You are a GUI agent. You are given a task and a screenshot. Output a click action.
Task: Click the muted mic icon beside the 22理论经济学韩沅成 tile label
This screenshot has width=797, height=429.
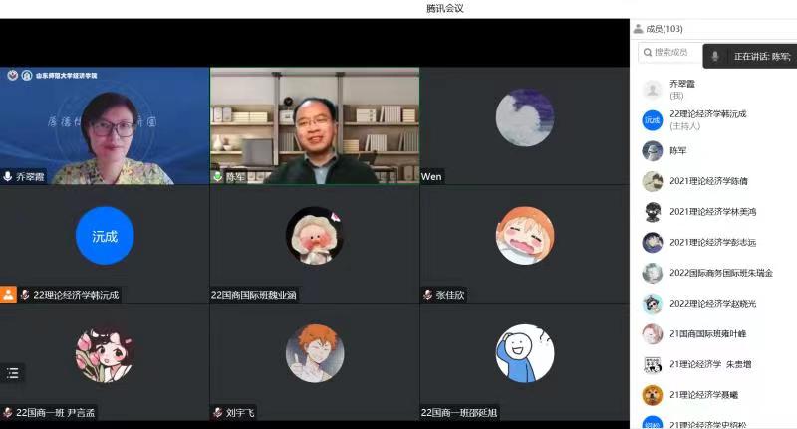pyautogui.click(x=25, y=295)
